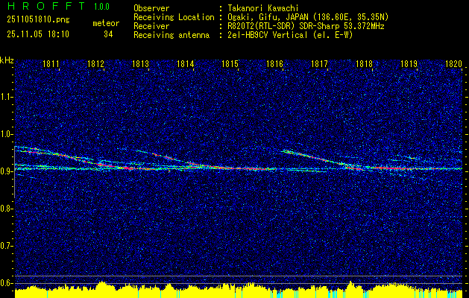Click the 1818 time marker

click(364, 63)
